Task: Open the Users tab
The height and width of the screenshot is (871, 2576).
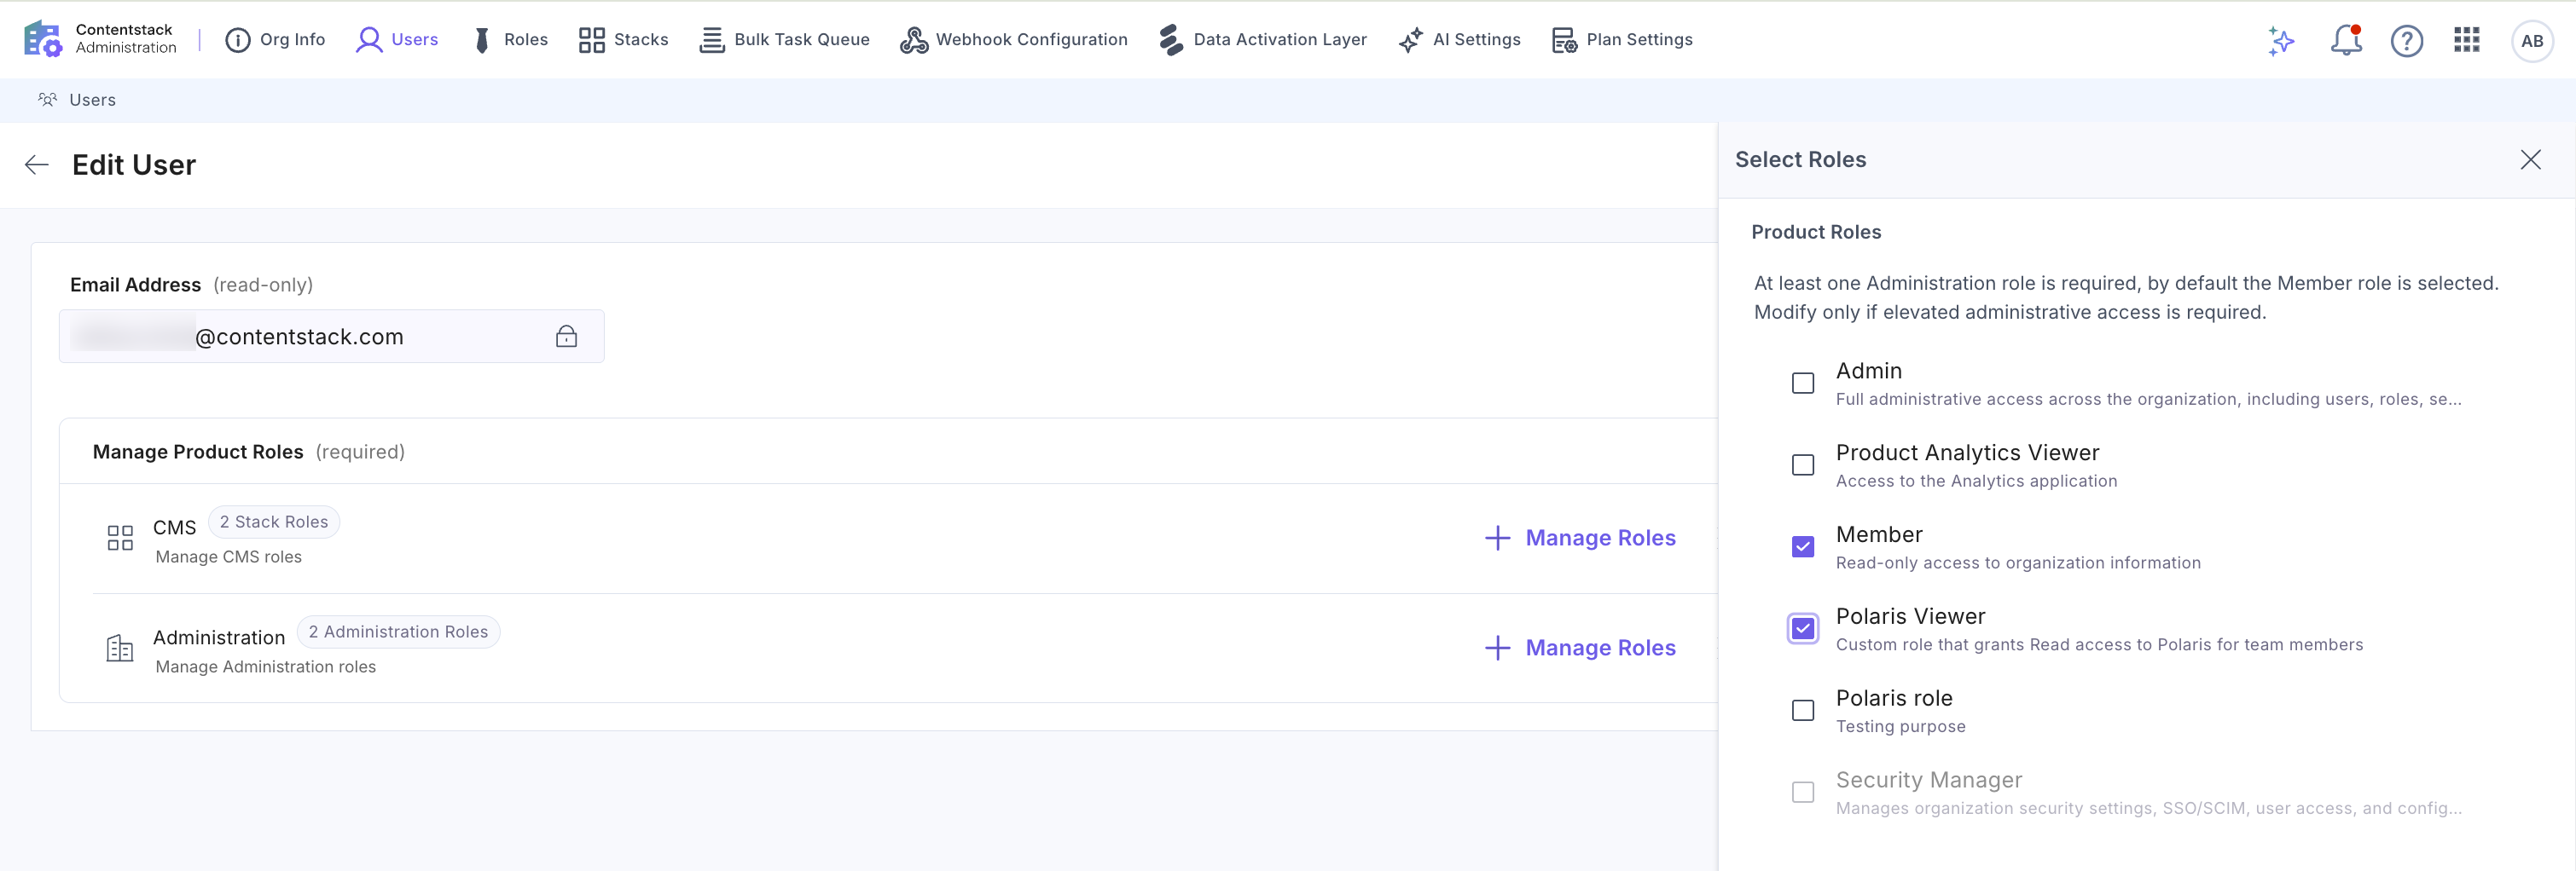Action: [x=397, y=40]
